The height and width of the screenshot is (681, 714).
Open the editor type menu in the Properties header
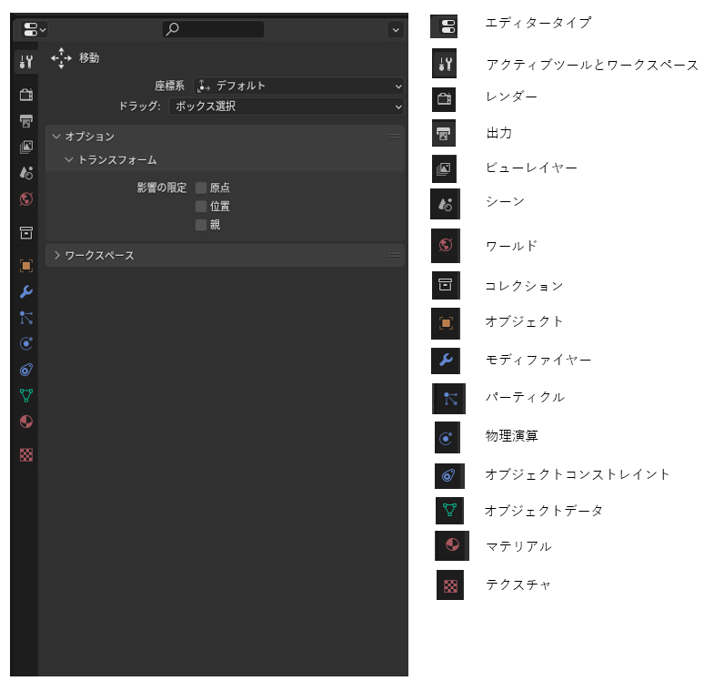point(35,30)
